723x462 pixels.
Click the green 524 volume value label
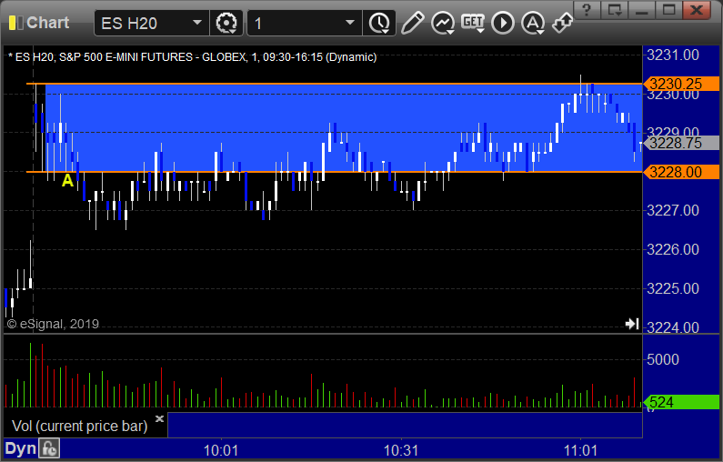pos(681,402)
